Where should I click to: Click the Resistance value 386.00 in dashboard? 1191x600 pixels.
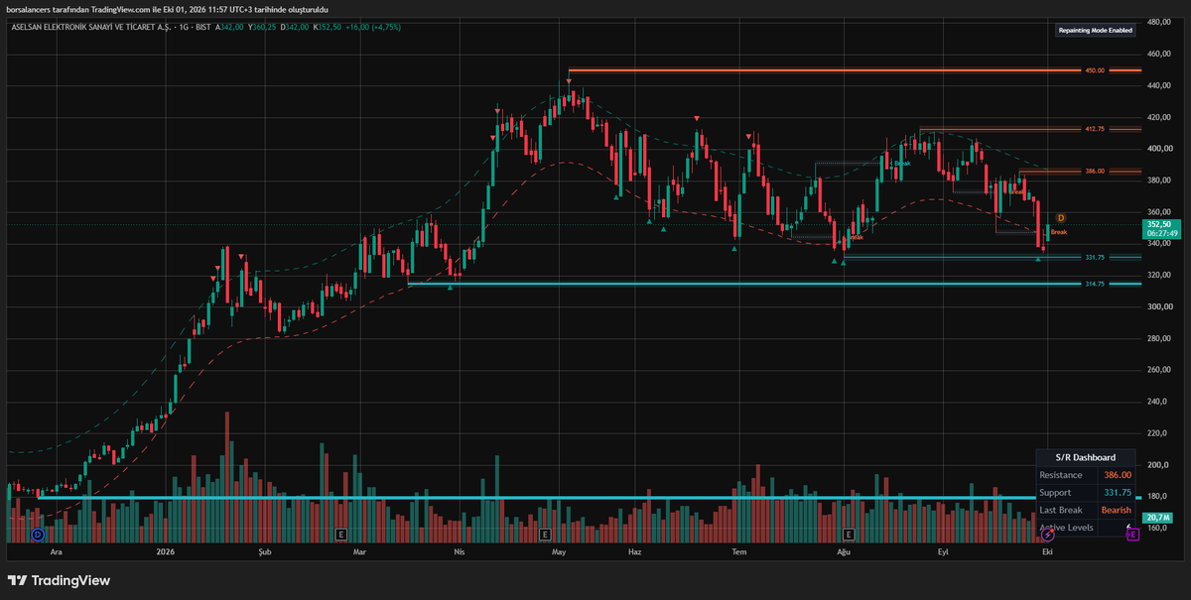tap(1118, 475)
